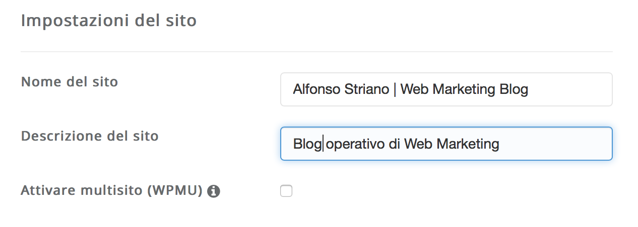638x227 pixels.
Task: Click the "Impostazioni del sito" heading
Action: pos(109,21)
